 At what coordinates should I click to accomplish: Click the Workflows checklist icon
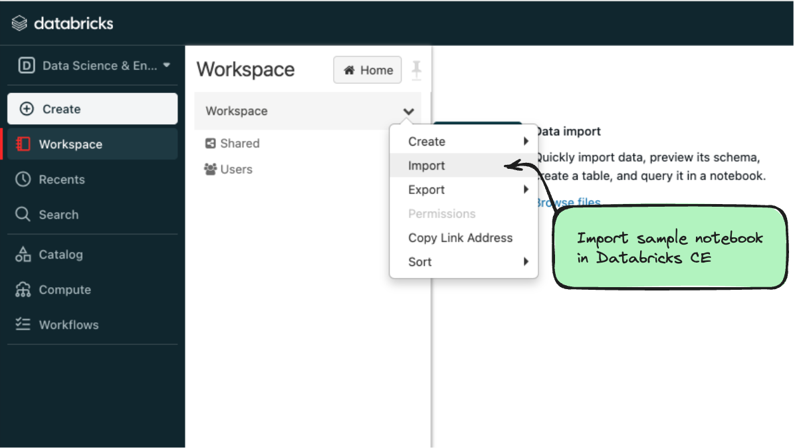pyautogui.click(x=23, y=325)
